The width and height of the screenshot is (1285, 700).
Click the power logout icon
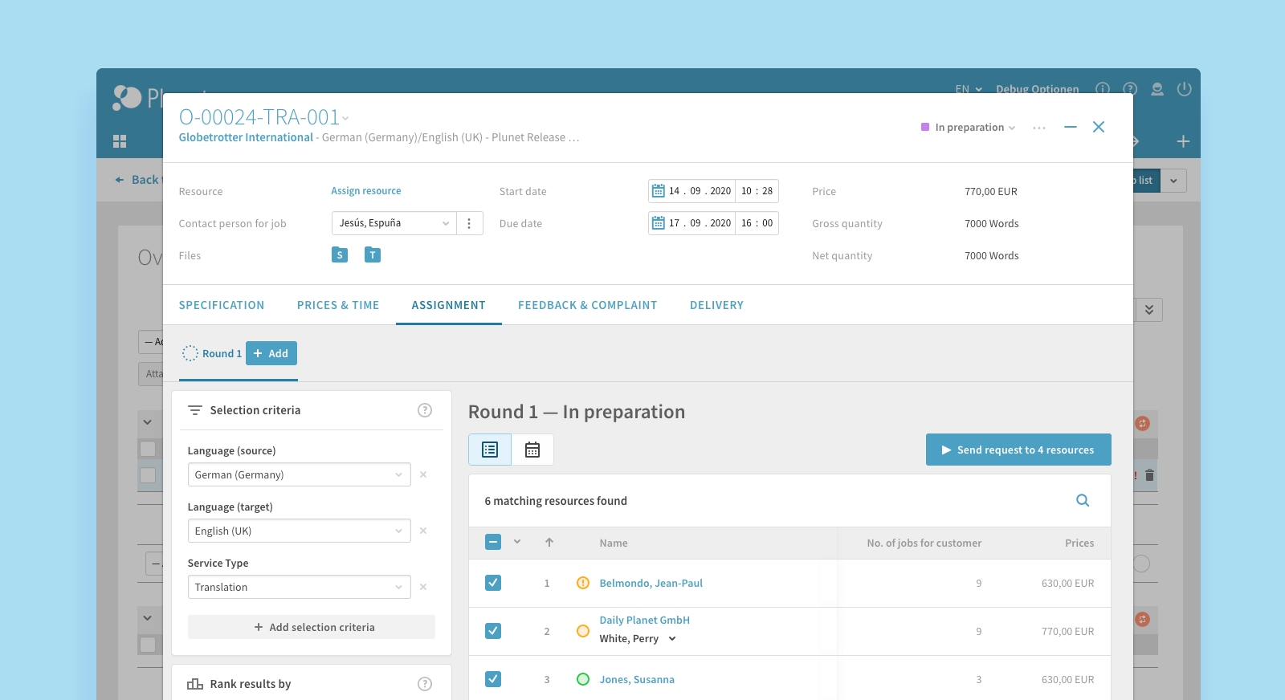tap(1184, 89)
